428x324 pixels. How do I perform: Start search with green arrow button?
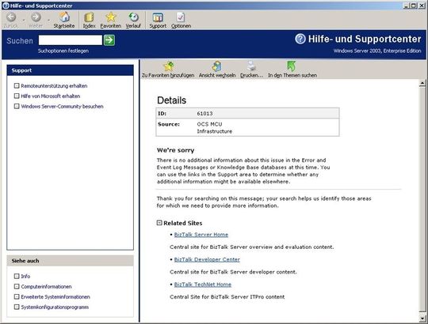click(109, 40)
